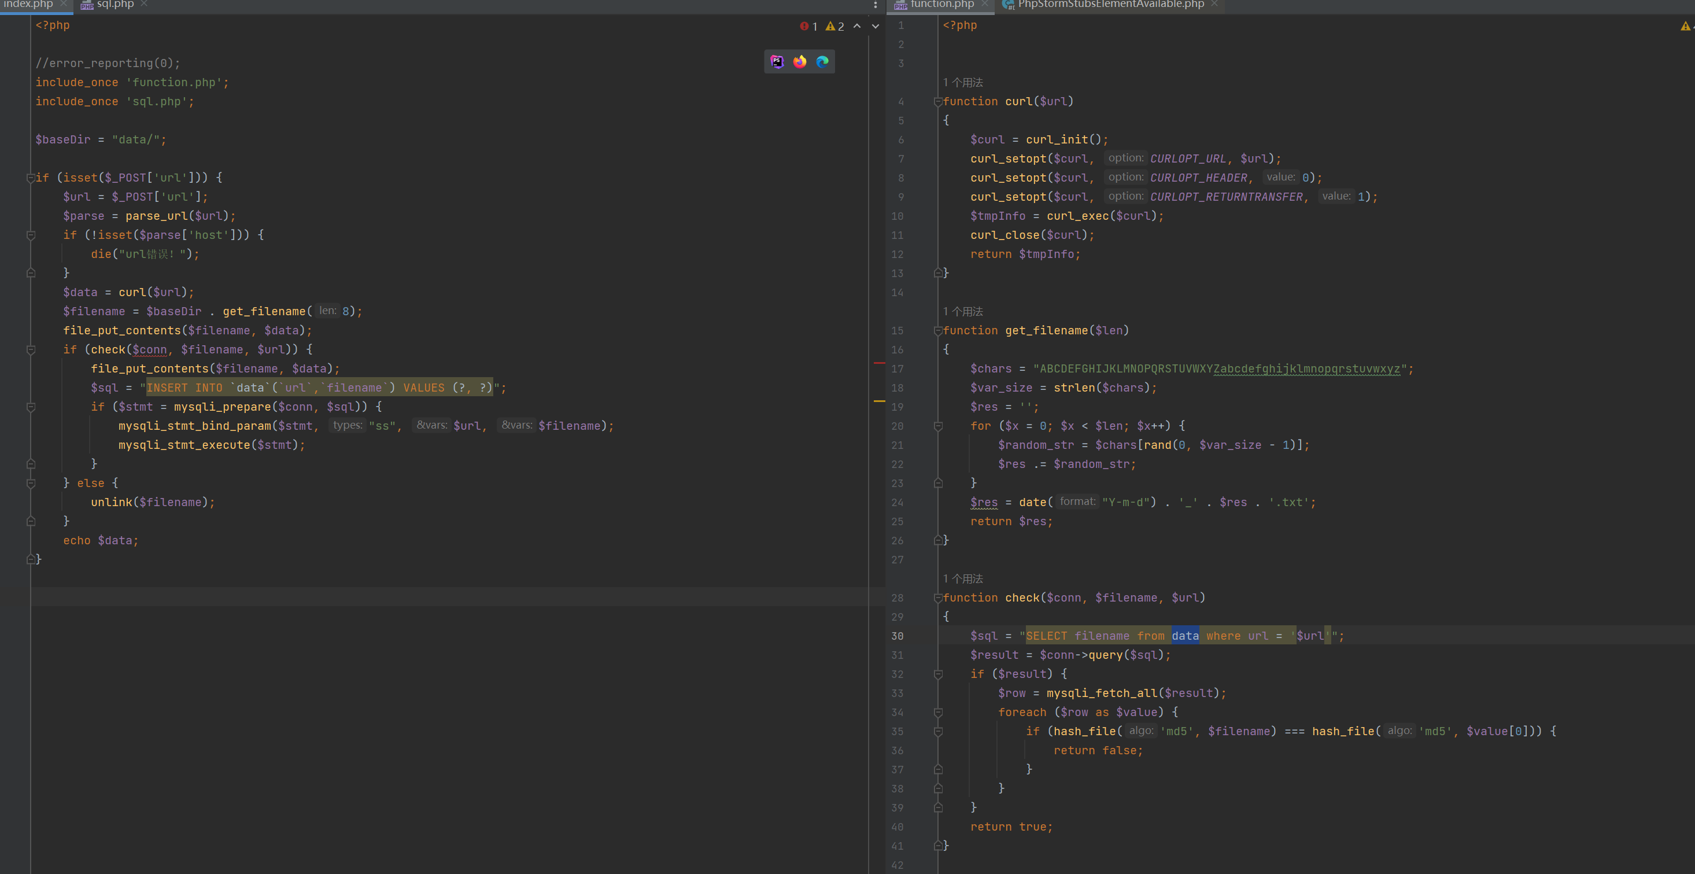Show usages link above function check
This screenshot has width=1695, height=874.
(963, 578)
